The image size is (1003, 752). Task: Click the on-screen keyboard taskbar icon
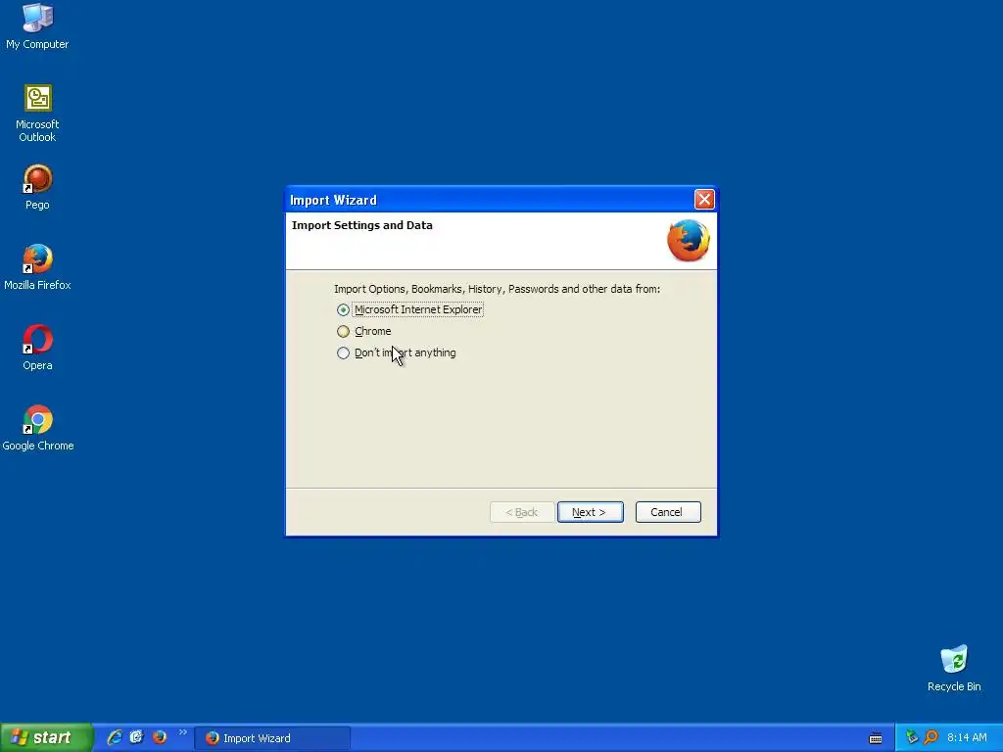876,738
